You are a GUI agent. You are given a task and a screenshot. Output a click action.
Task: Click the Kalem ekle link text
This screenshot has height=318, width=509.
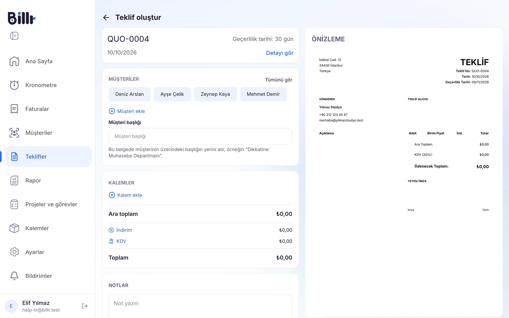129,195
